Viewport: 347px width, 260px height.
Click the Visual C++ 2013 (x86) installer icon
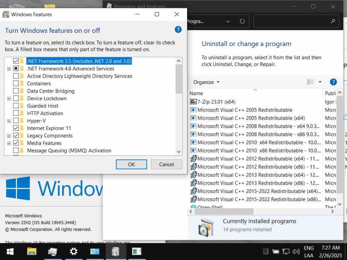pyautogui.click(x=194, y=183)
